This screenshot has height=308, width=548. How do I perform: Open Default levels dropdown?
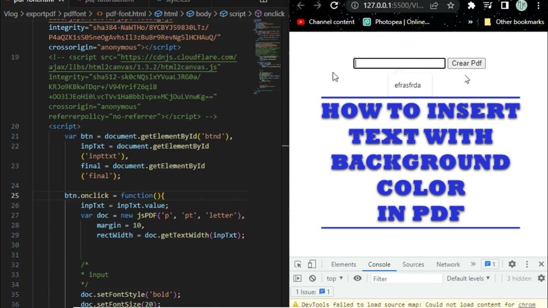468,278
